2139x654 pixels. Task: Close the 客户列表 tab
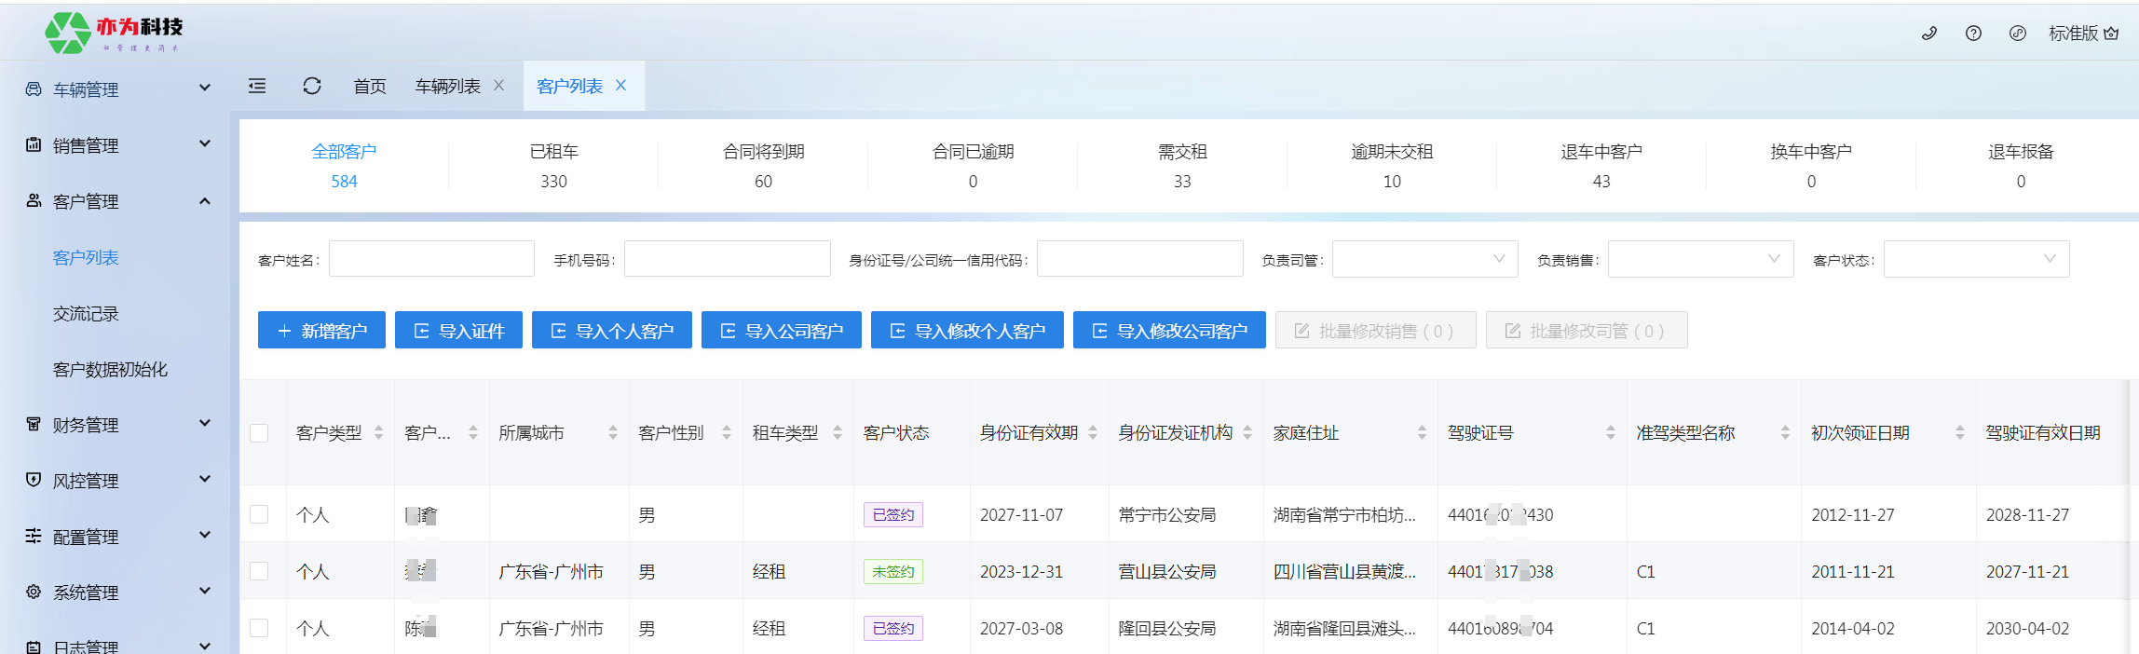621,86
